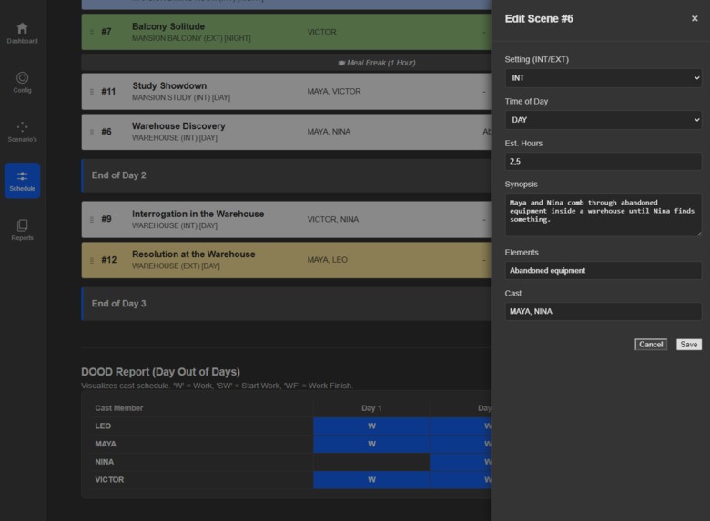Click the VICTOR, NINA cast of scene #9
Screen dimensions: 710x521
coord(333,219)
